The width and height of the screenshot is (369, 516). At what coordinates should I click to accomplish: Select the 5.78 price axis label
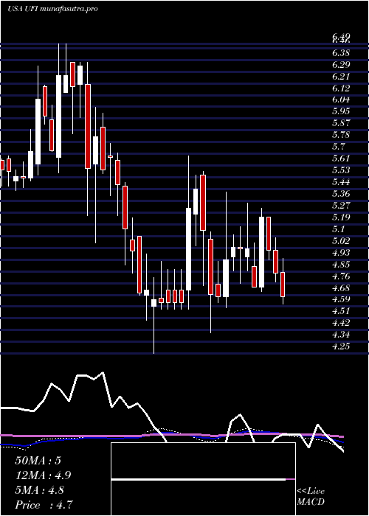(341, 135)
